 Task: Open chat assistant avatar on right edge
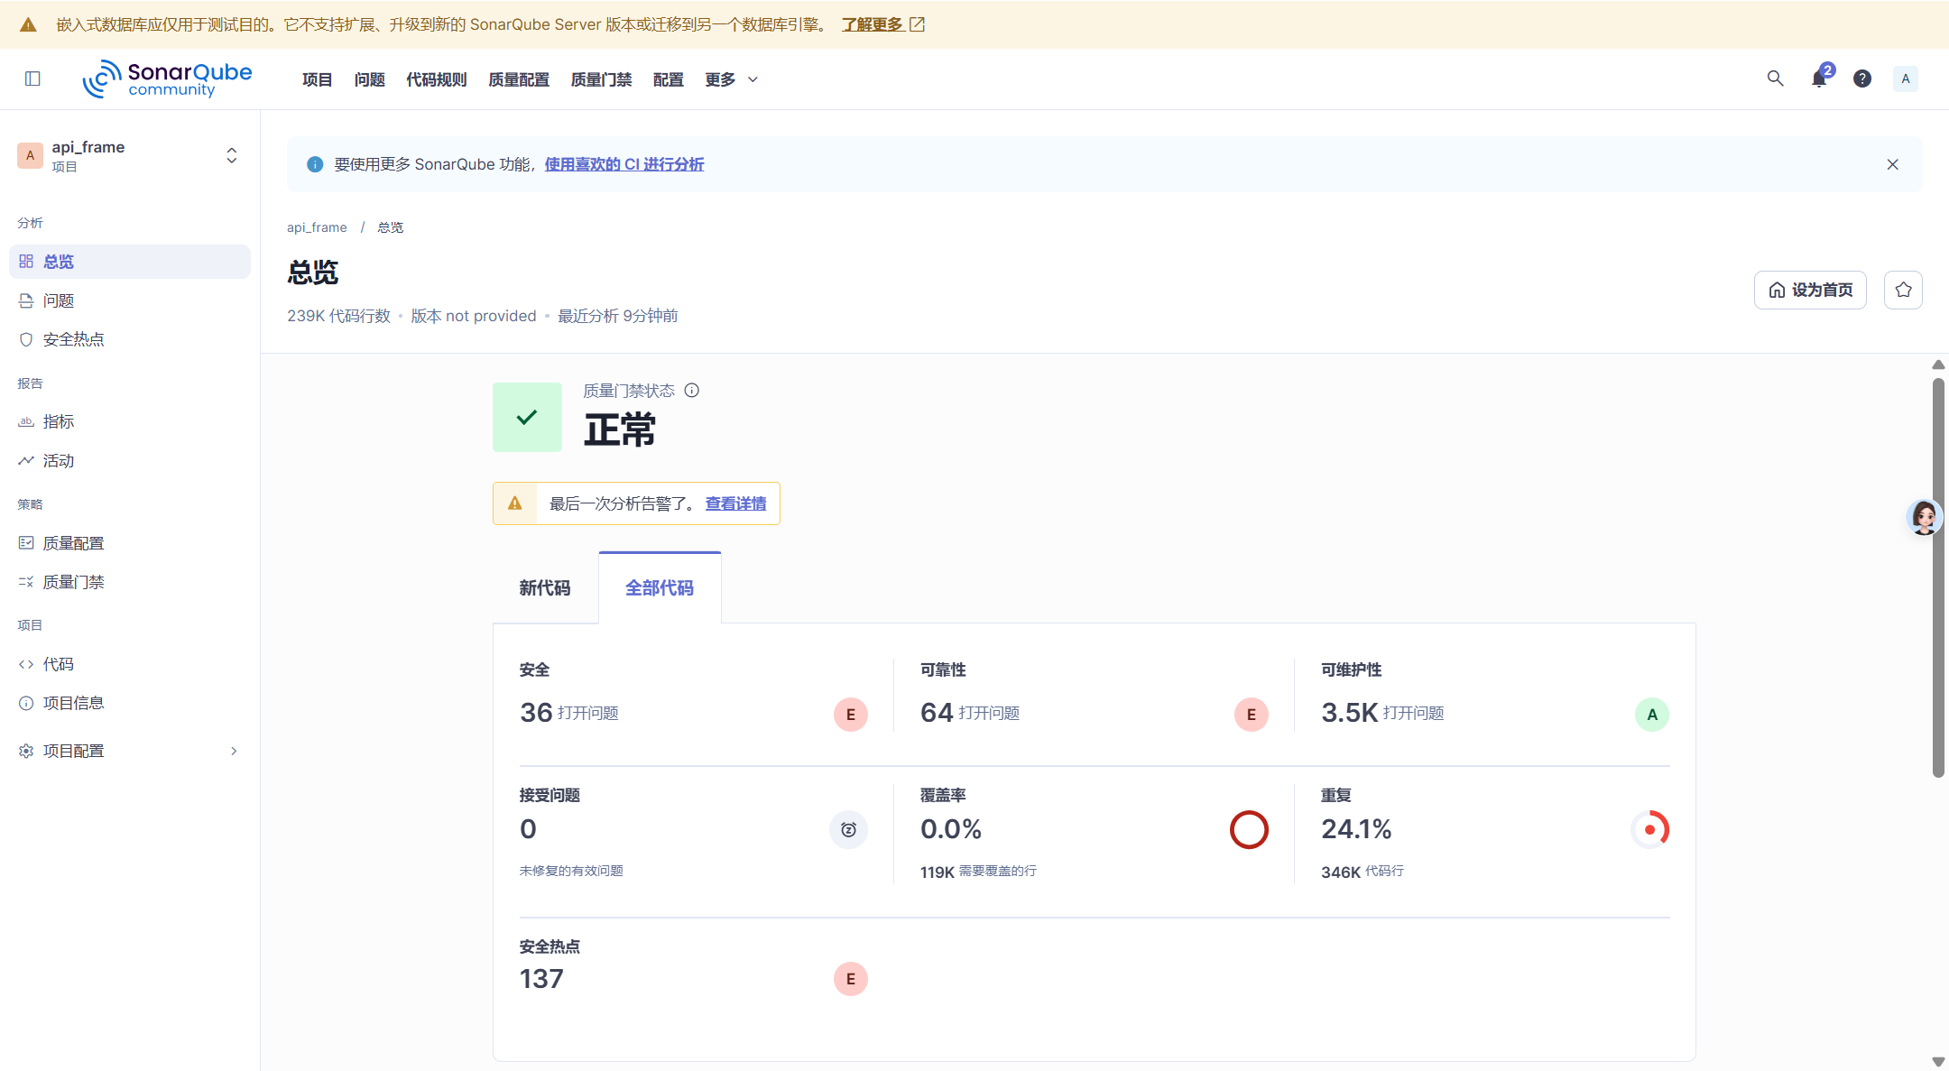click(1924, 517)
